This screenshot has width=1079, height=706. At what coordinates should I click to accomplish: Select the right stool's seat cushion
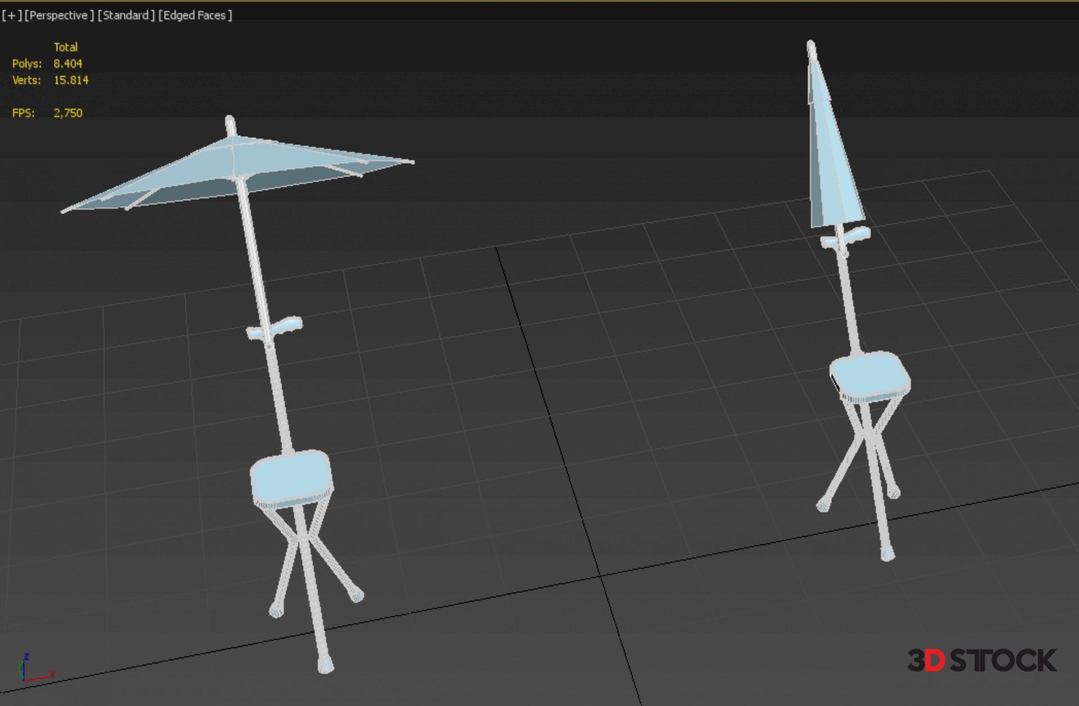869,374
